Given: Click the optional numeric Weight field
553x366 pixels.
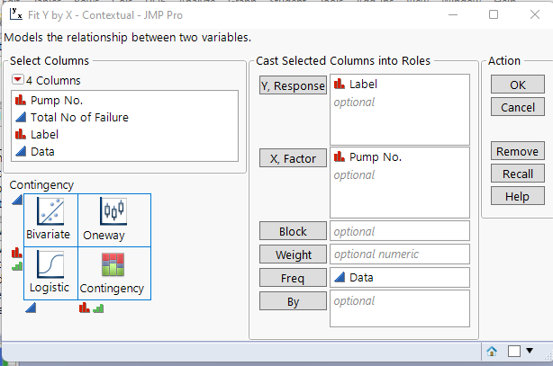Looking at the screenshot, I should [x=400, y=254].
